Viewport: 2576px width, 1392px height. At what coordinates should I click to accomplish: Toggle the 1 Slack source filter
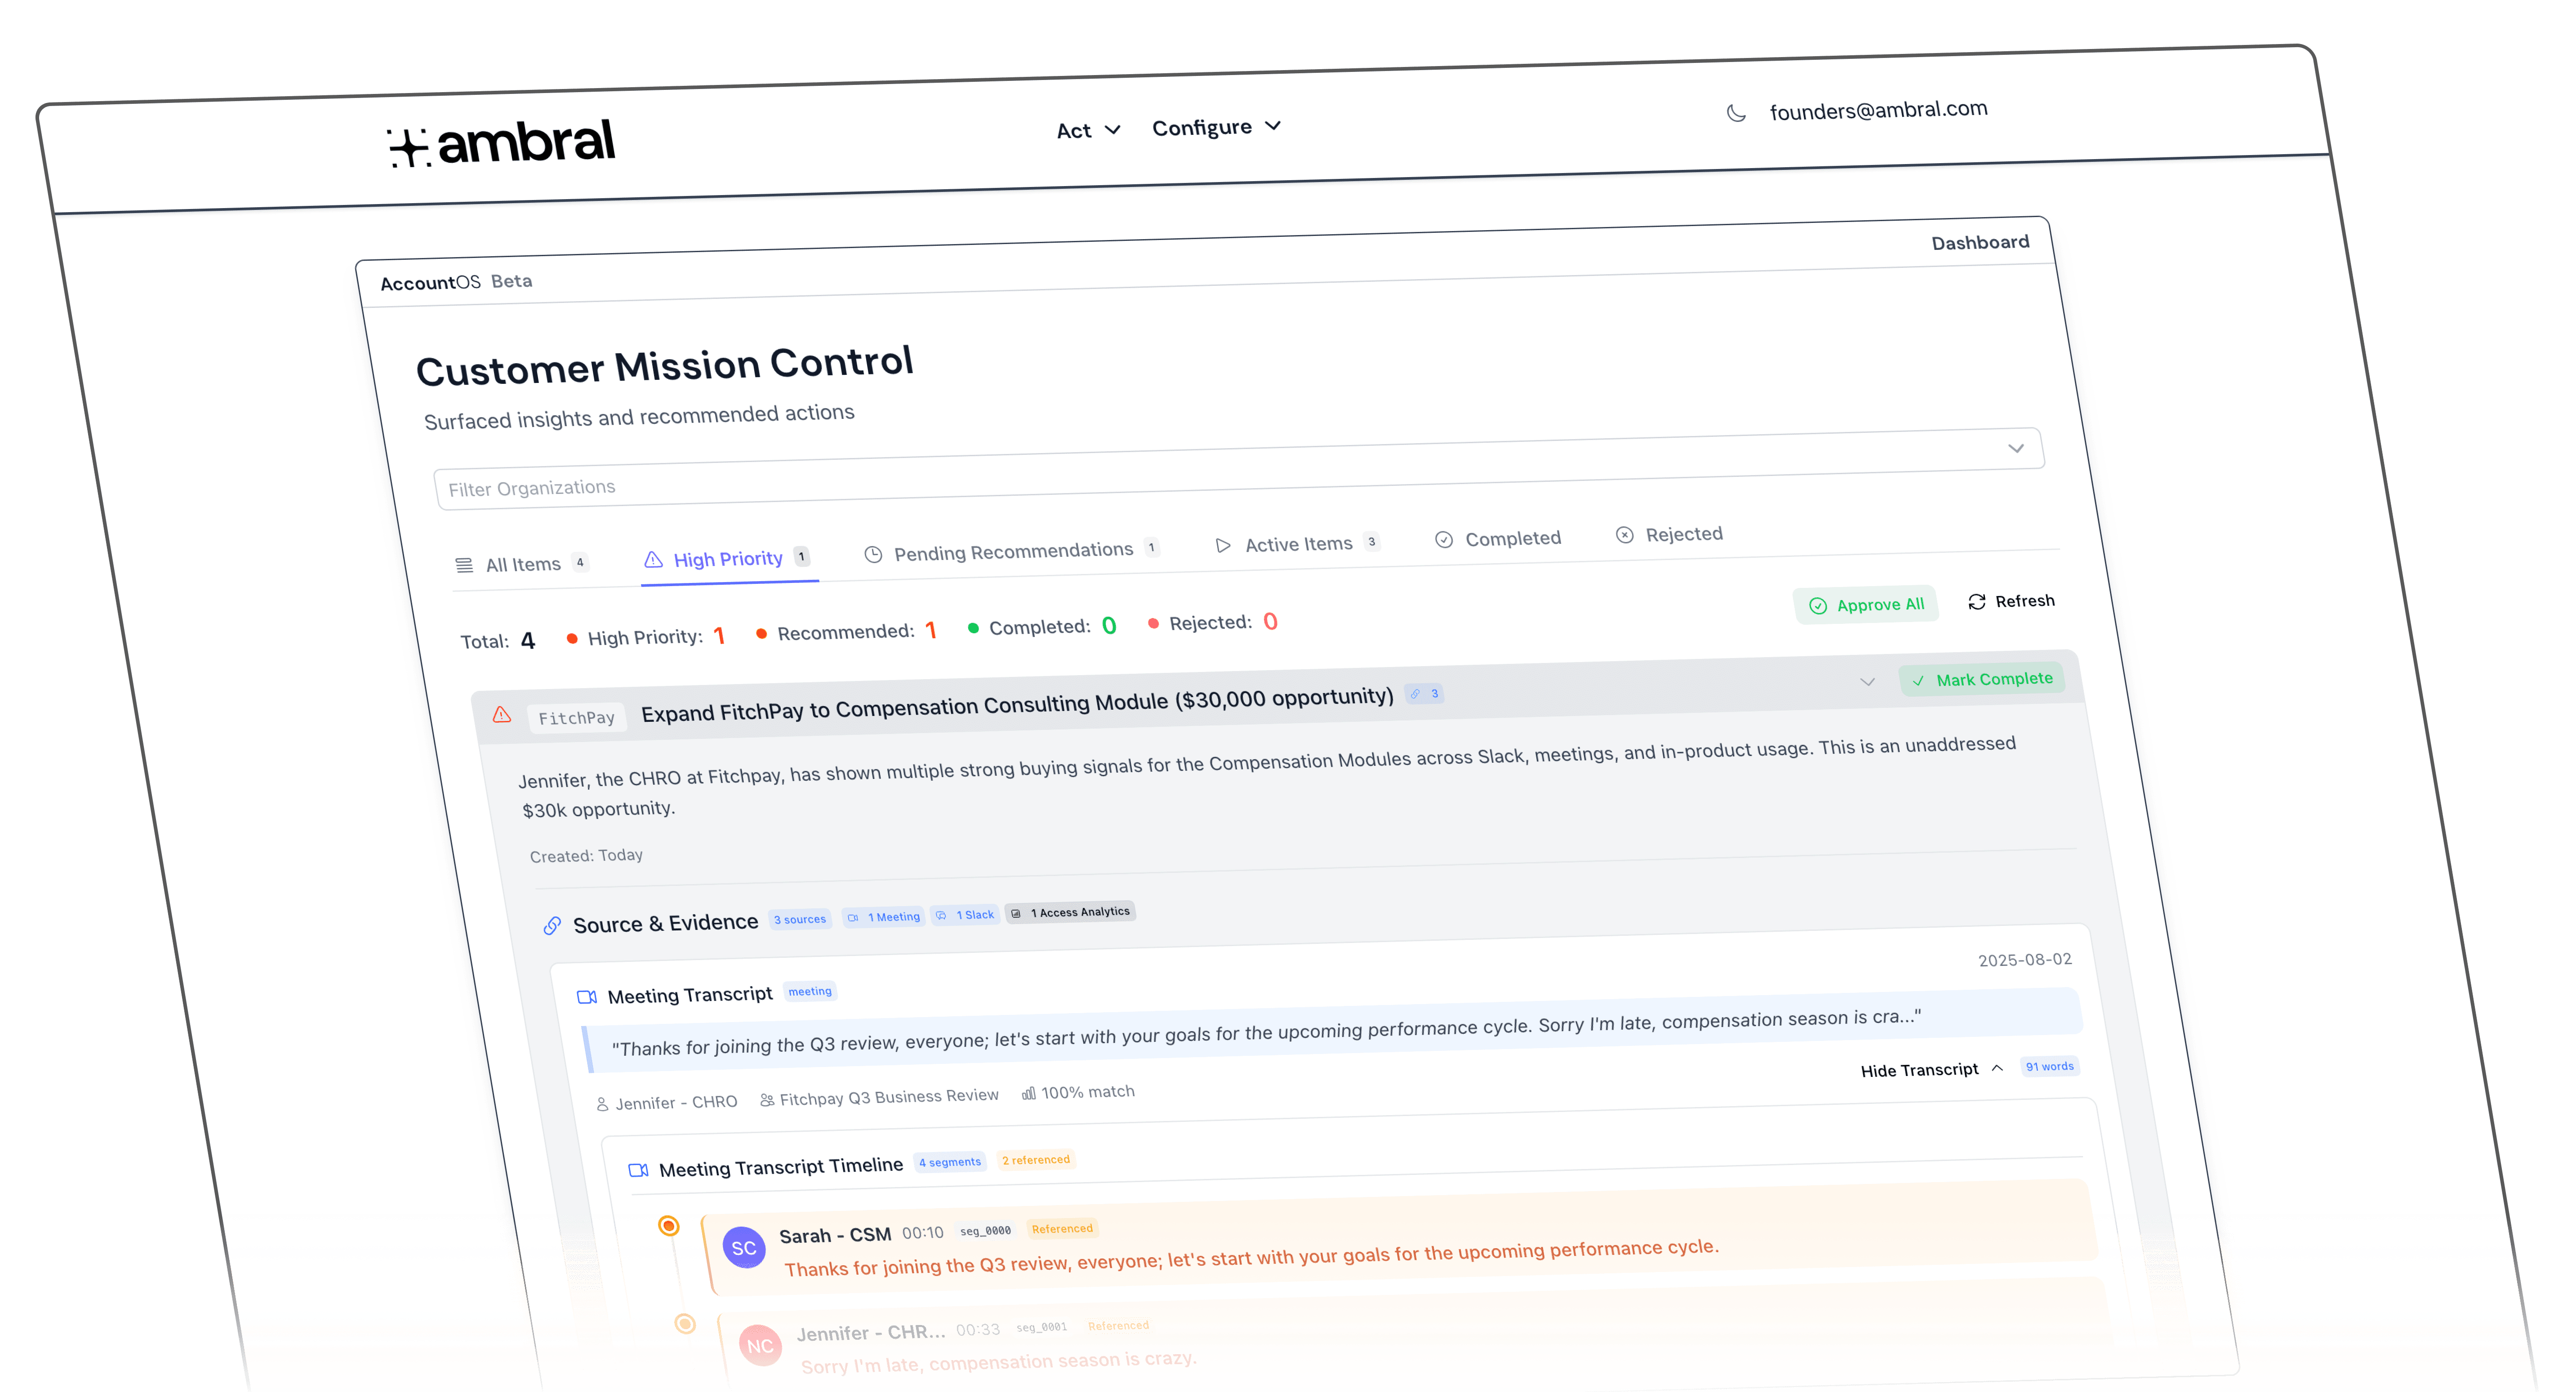(x=966, y=915)
